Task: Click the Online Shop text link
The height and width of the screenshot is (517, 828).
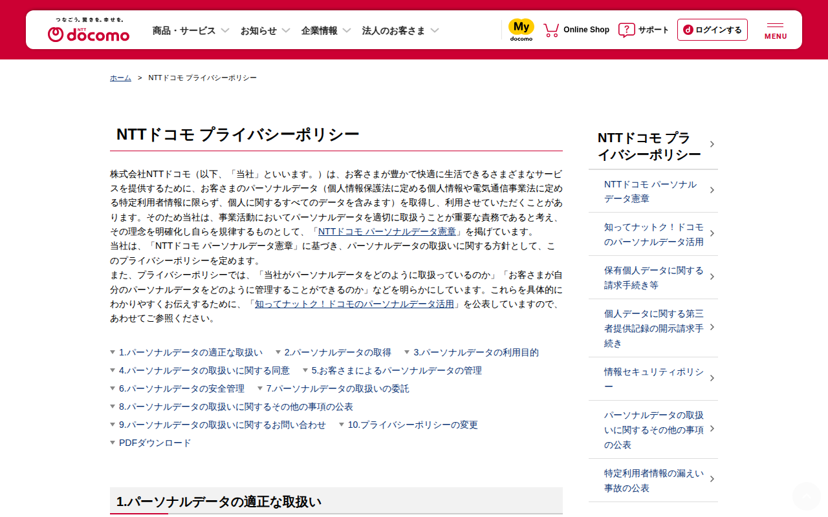Action: tap(586, 30)
